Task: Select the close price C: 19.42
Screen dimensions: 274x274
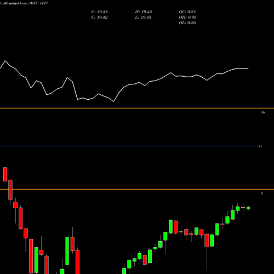Action: pos(99,18)
